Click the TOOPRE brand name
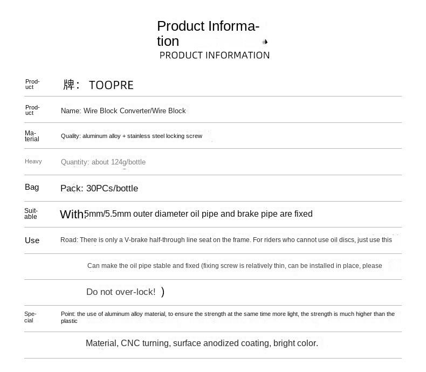The height and width of the screenshot is (372, 426). tap(111, 85)
